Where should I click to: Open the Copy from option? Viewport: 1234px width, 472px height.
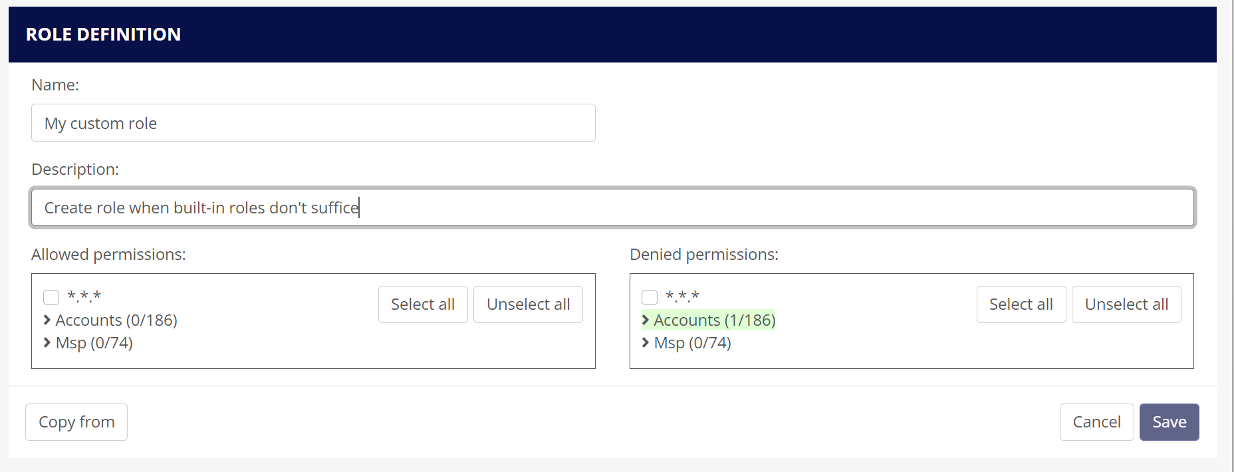coord(76,422)
